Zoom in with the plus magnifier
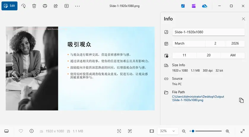249x137 pixels. (x=228, y=131)
